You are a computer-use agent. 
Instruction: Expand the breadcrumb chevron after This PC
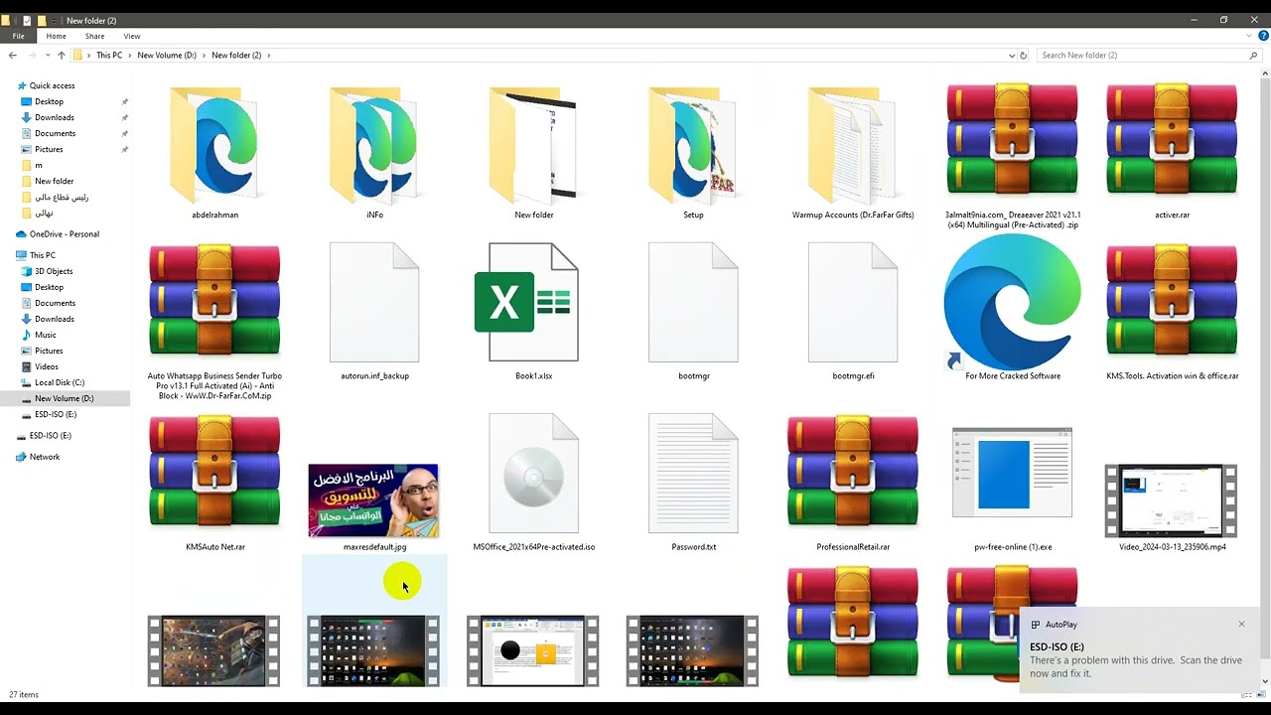[x=130, y=56]
